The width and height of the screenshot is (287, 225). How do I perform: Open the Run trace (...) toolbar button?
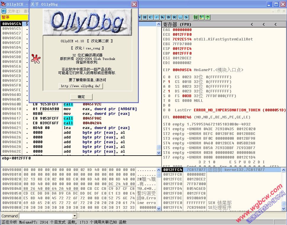[x=180, y=17]
